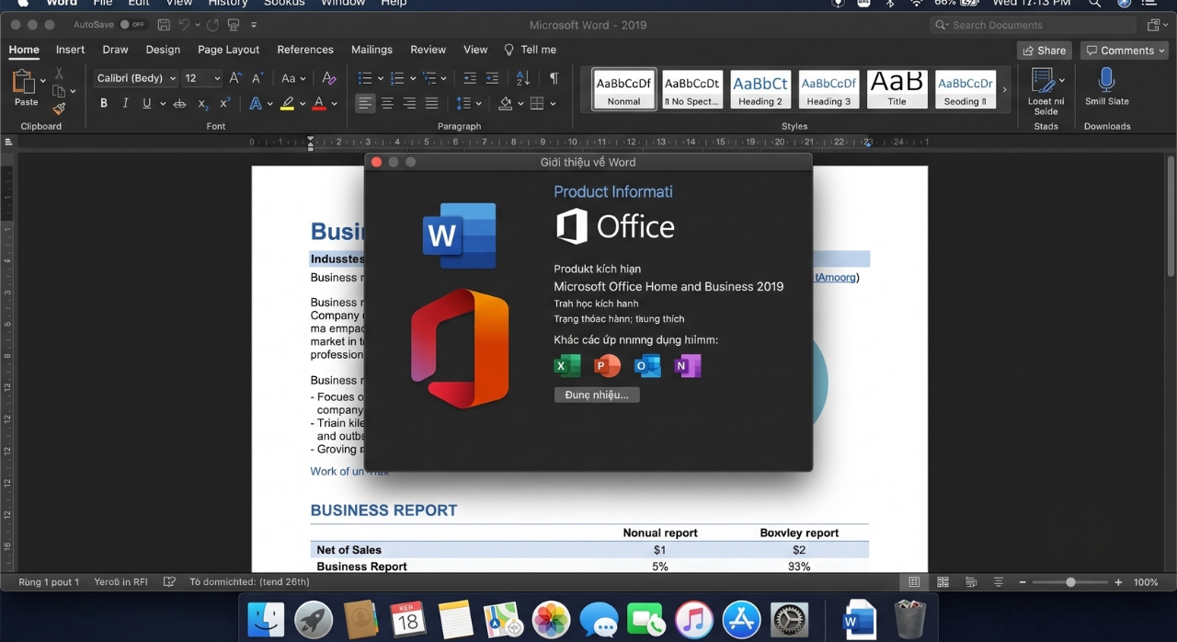Click the Decrease Indent icon

470,78
